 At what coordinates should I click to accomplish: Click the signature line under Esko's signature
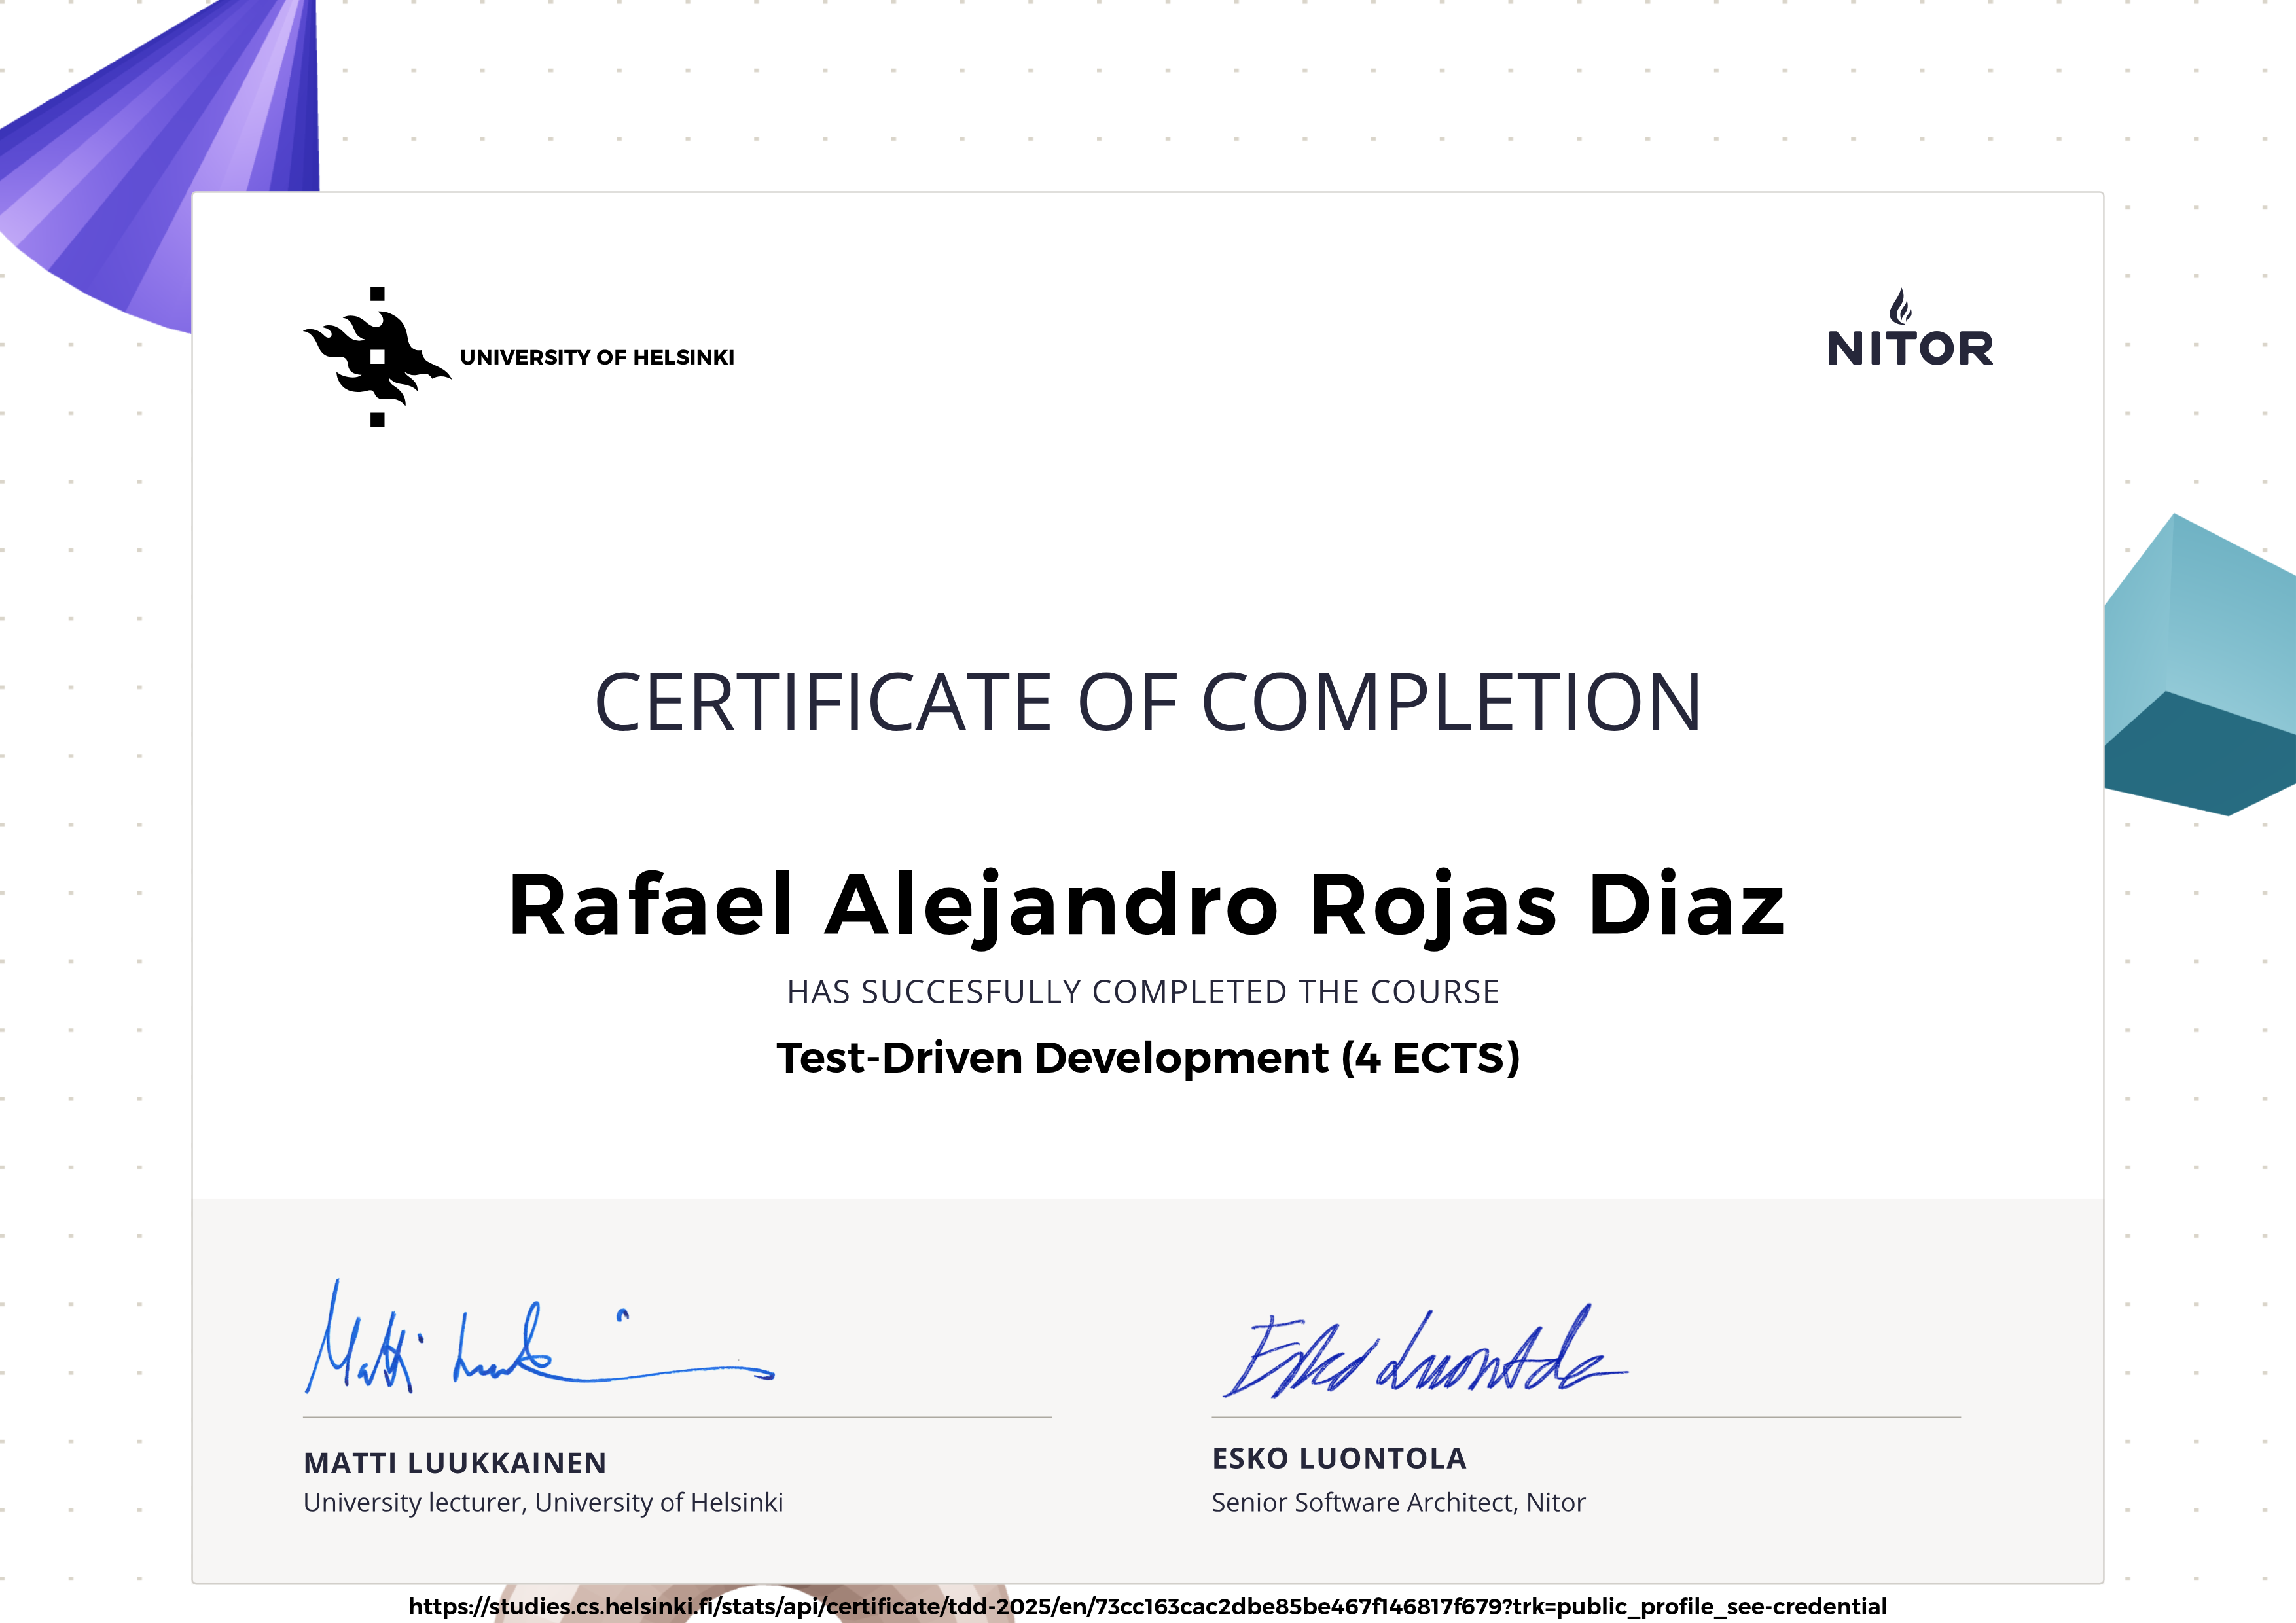[x=1585, y=1417]
